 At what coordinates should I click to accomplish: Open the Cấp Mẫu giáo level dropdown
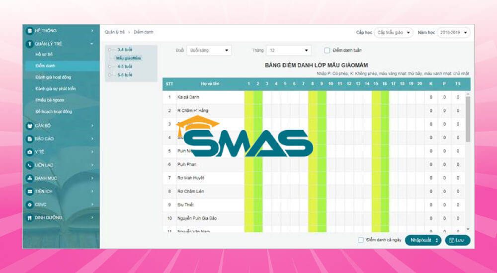coord(393,32)
